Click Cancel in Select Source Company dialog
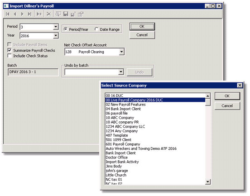250x196 pixels. pos(227,106)
